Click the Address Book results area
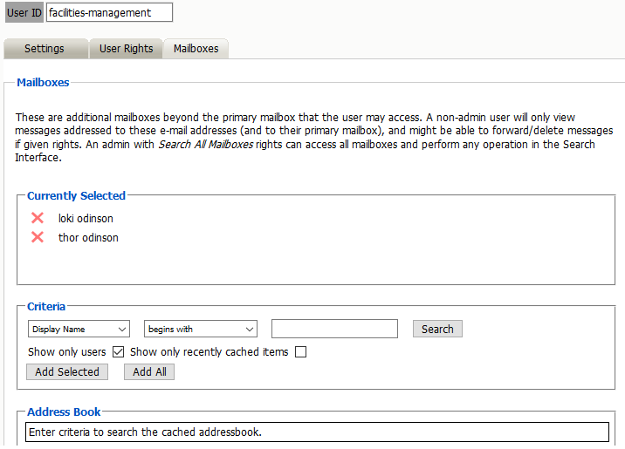The image size is (625, 449). pos(317,432)
